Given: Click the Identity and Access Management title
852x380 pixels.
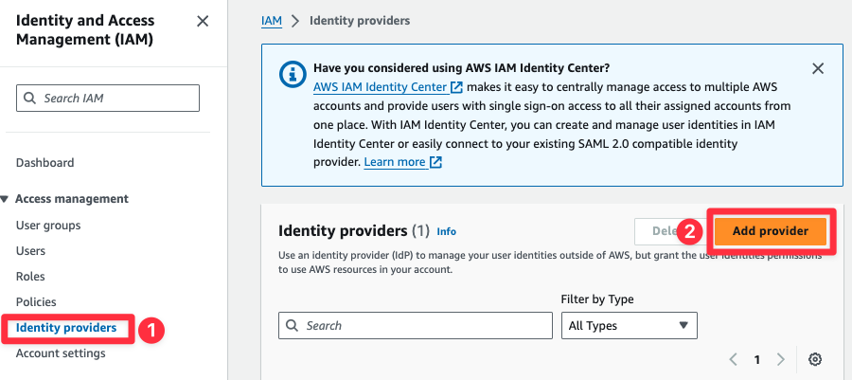Looking at the screenshot, I should click(x=85, y=30).
